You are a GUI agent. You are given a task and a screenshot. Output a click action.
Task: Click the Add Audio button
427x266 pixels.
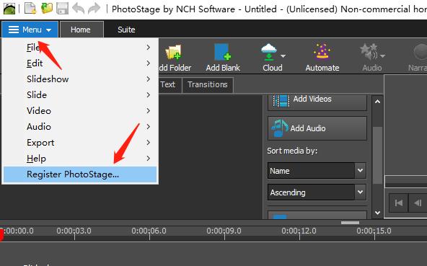click(317, 128)
